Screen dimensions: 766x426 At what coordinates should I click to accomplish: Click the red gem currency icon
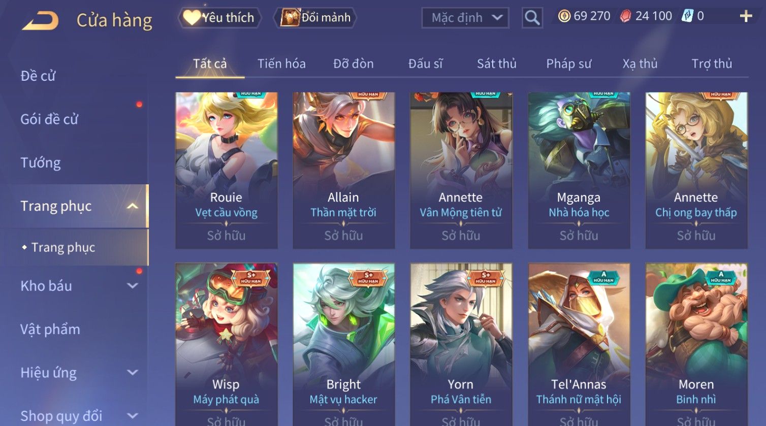pos(626,16)
